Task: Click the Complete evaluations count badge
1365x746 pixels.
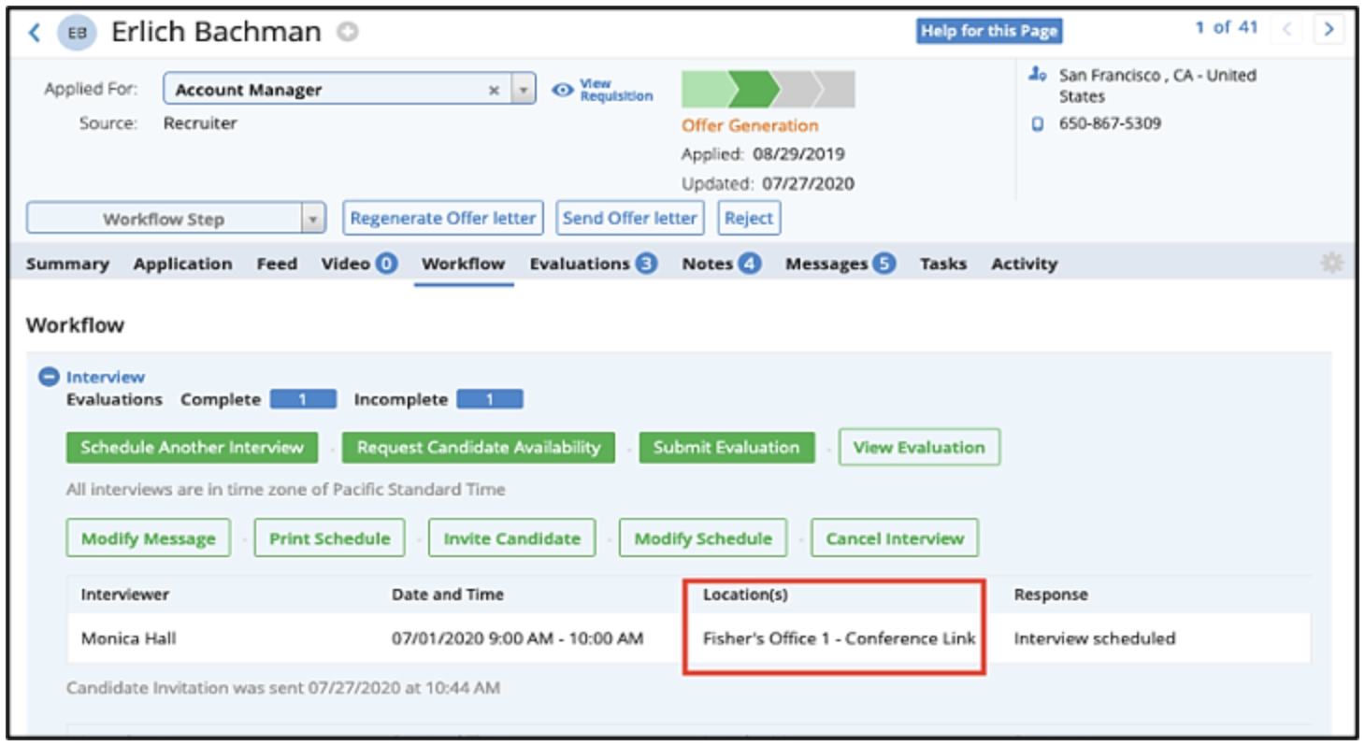Action: (303, 400)
